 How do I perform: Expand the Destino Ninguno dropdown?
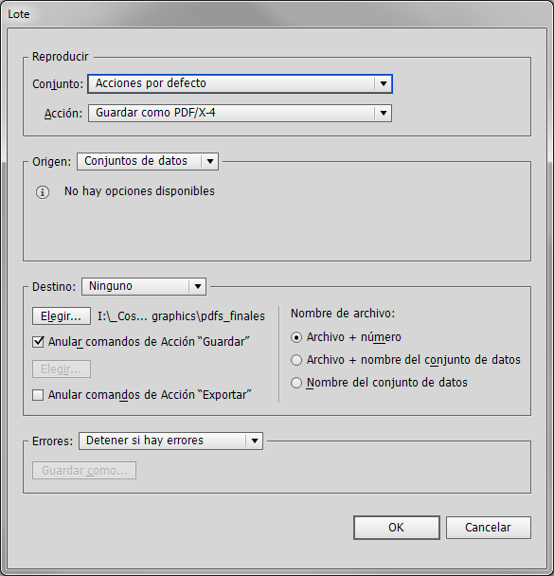144,286
